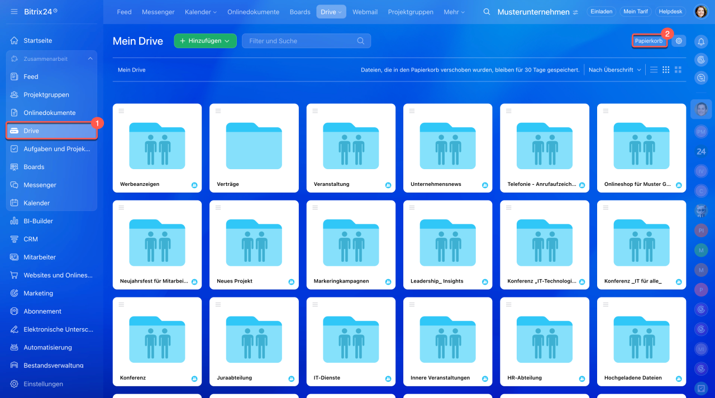The width and height of the screenshot is (715, 398).
Task: Open CRM from the left sidebar
Action: (31, 239)
